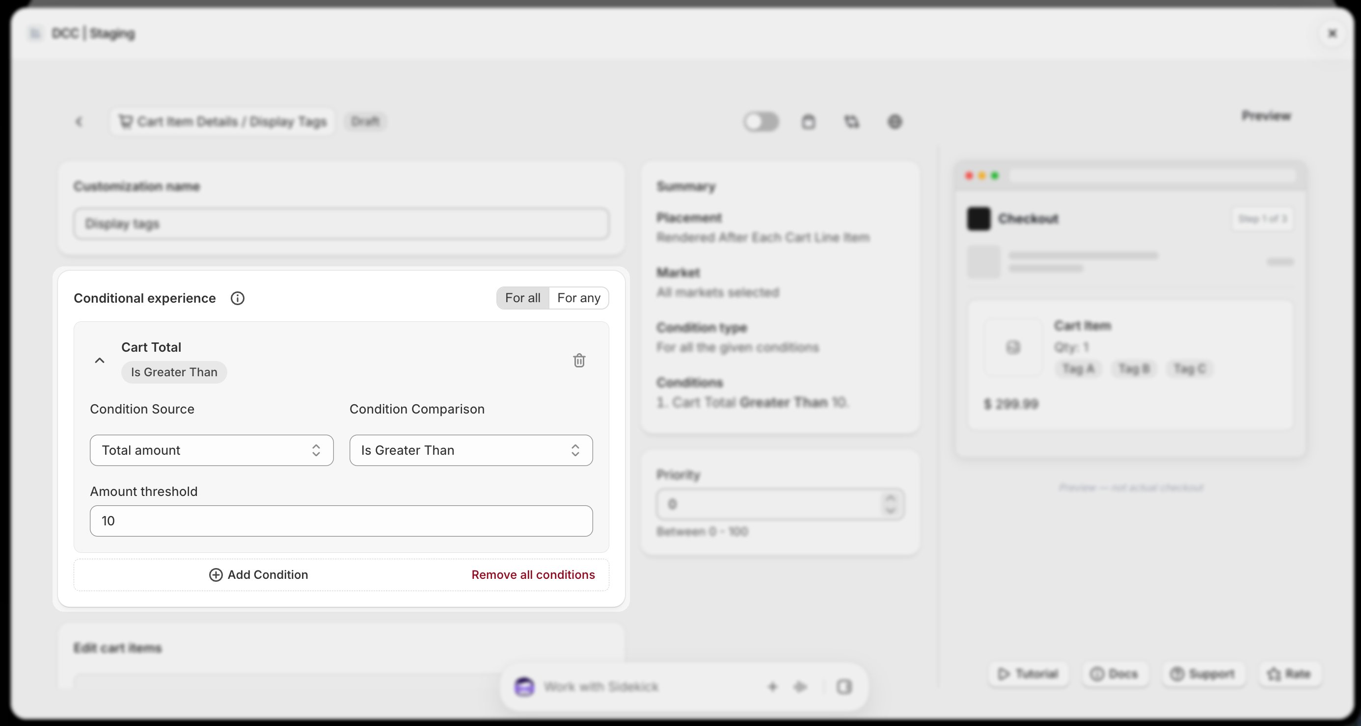The width and height of the screenshot is (1361, 726).
Task: Click the Tag A label in preview
Action: click(1078, 368)
